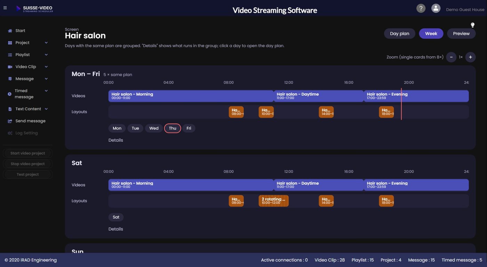487x267 pixels.
Task: Select the Week view tab
Action: pos(431,34)
